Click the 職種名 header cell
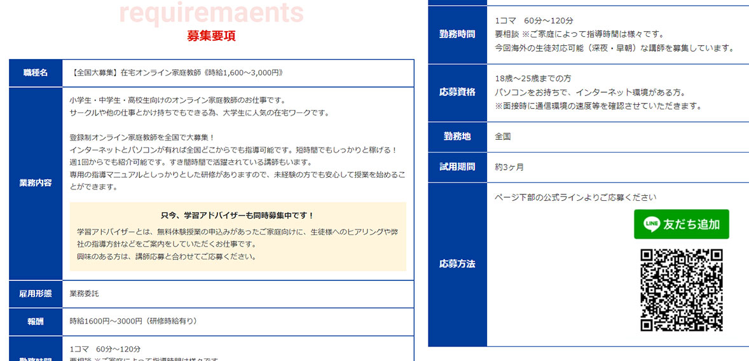This screenshot has width=749, height=361. click(36, 72)
